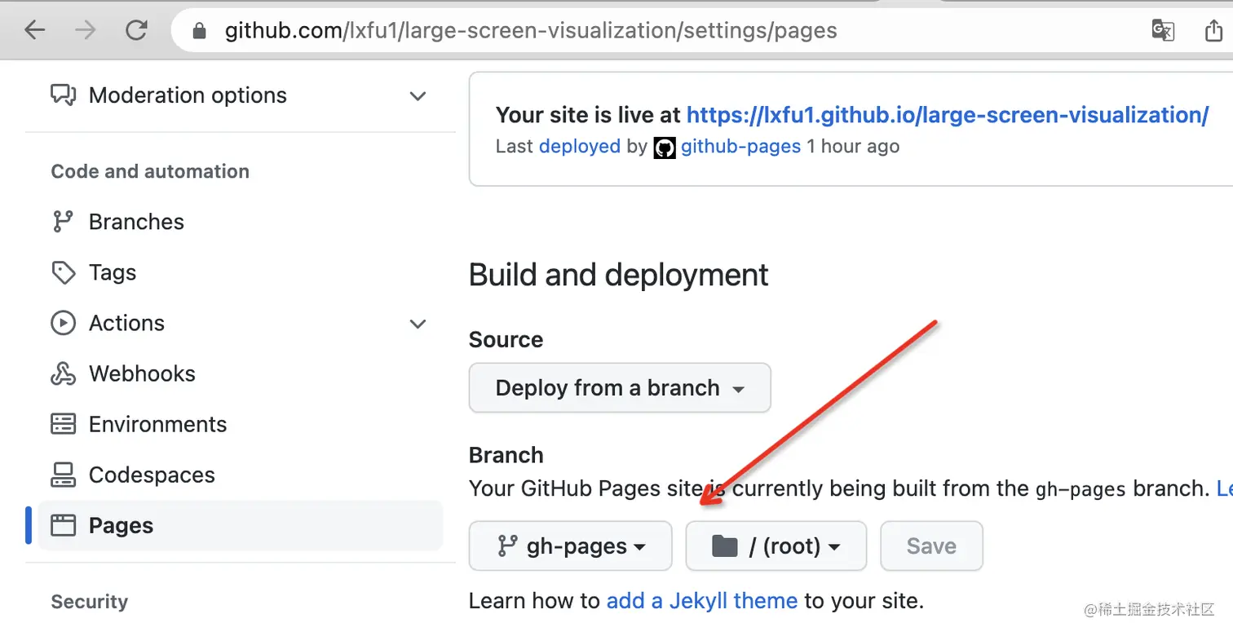This screenshot has width=1233, height=636.
Task: Click the 'Source' label
Action: [x=506, y=339]
